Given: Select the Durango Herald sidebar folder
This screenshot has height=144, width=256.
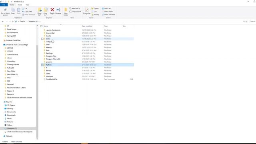Looking at the screenshot, I should [13, 64].
